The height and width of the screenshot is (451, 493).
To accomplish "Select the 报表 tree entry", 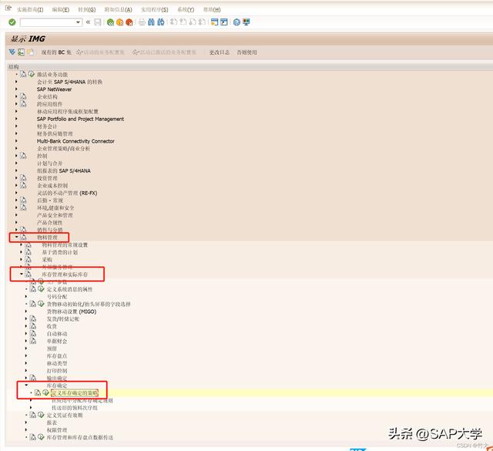I will point(52,422).
